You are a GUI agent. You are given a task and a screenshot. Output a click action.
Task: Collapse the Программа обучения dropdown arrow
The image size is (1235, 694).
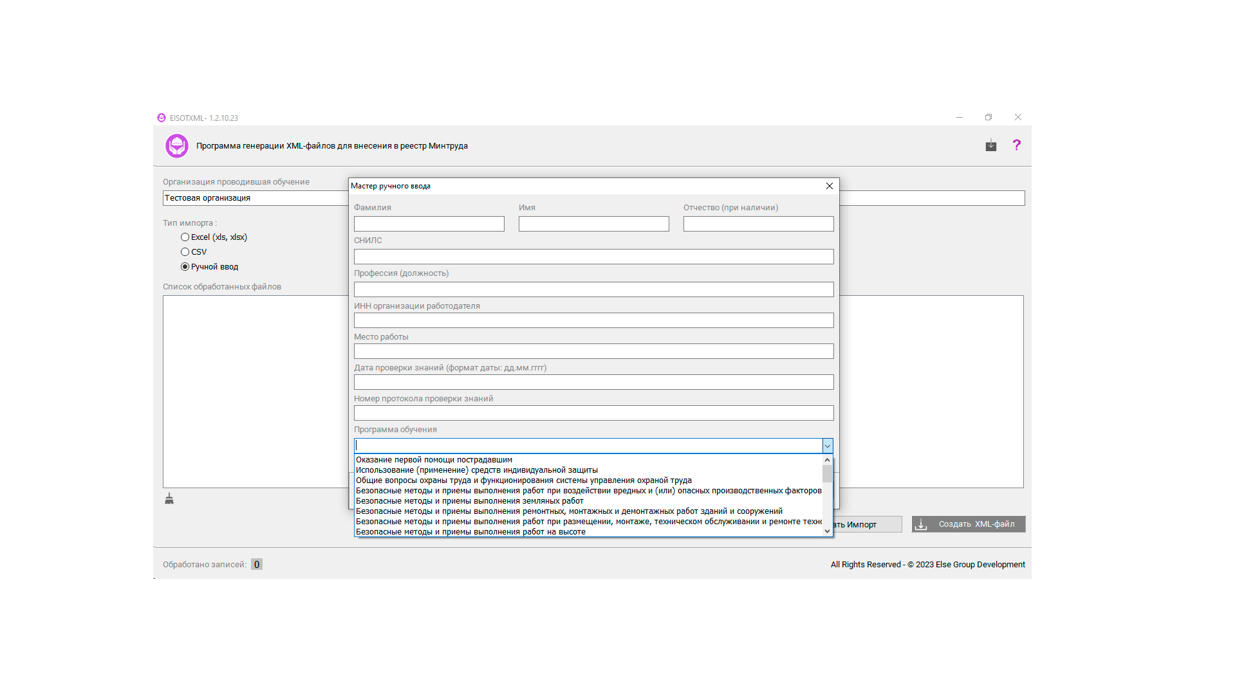pos(828,446)
